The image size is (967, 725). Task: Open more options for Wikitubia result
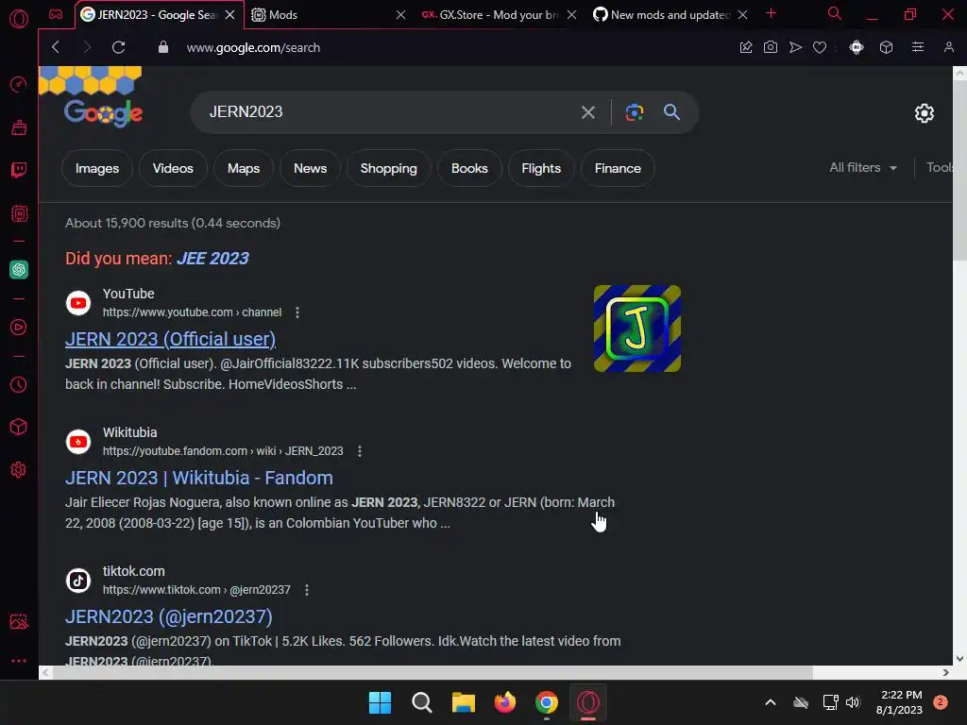360,451
